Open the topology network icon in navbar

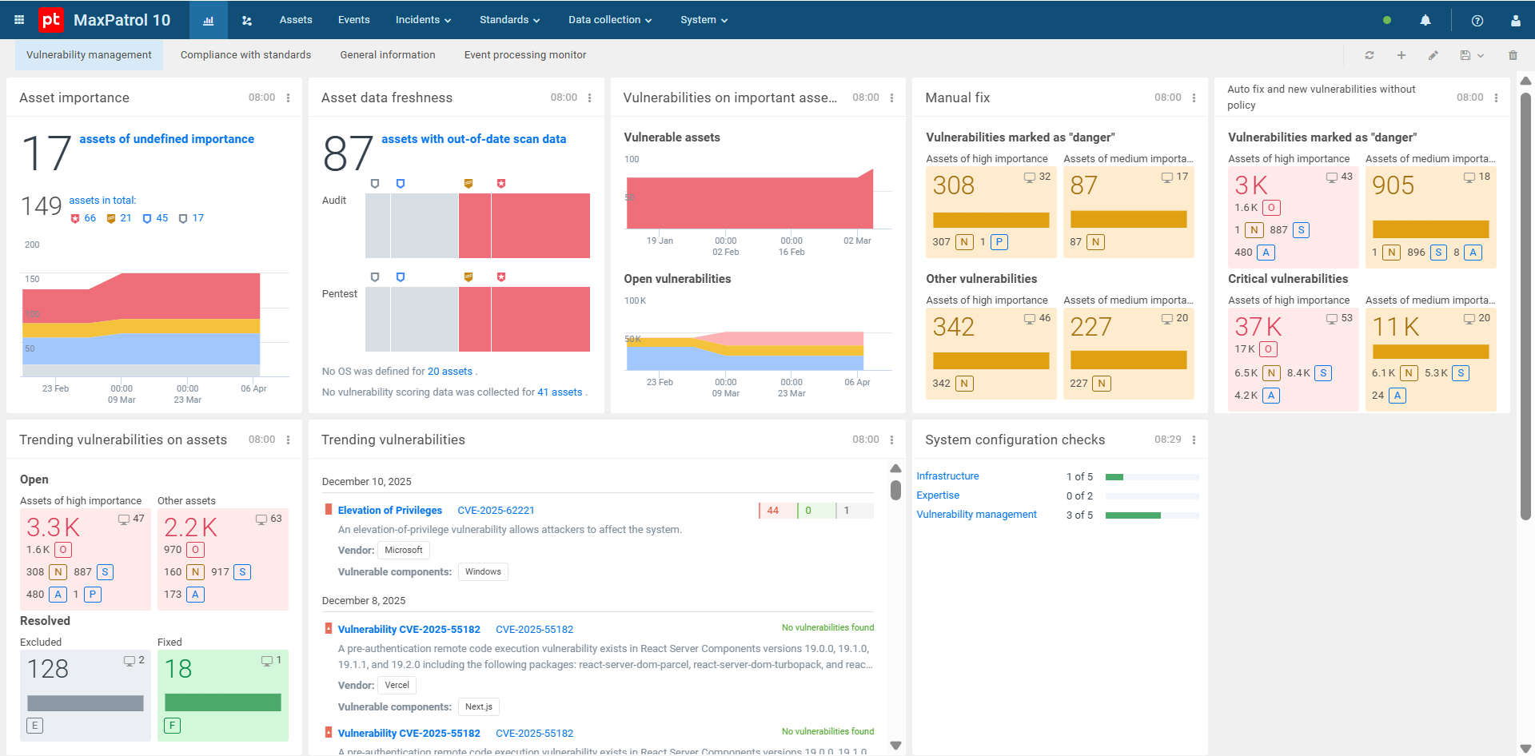(x=247, y=20)
